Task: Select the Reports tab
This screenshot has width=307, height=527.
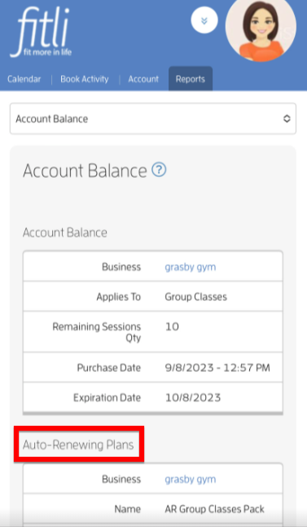Action: [191, 79]
